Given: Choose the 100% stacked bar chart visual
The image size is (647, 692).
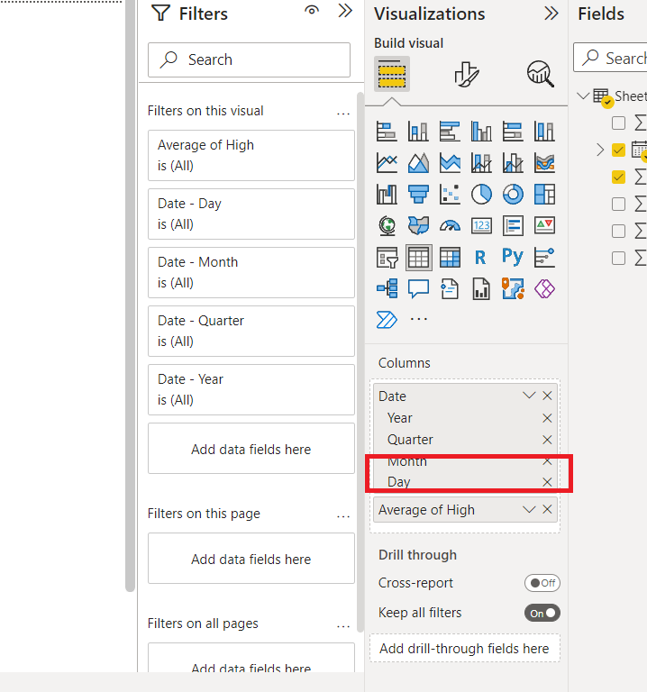Looking at the screenshot, I should [513, 132].
